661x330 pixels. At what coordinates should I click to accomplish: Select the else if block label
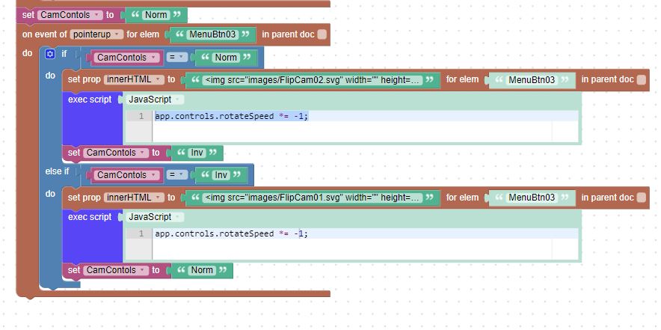click(x=58, y=171)
